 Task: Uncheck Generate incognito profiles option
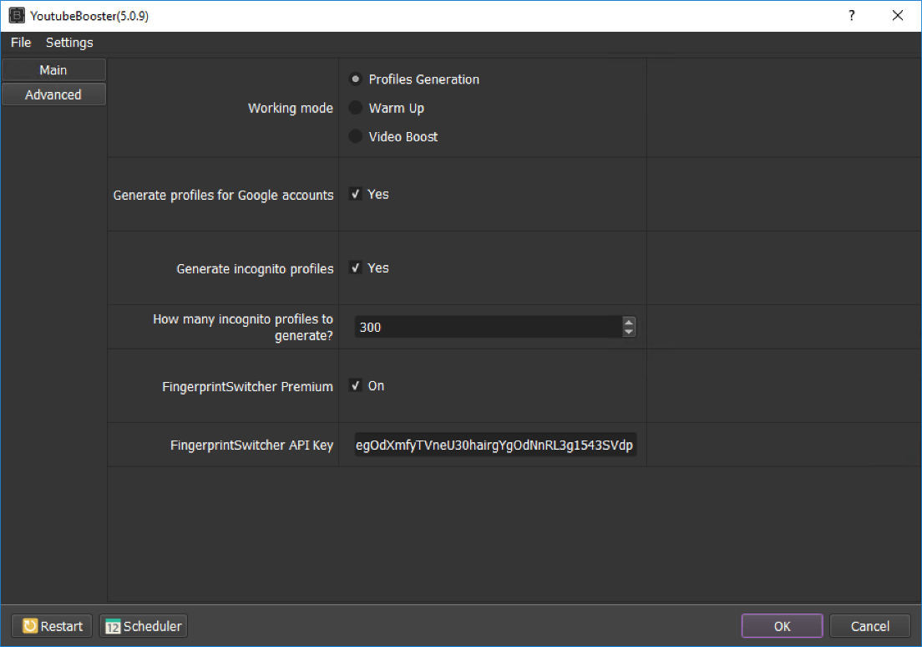coord(356,268)
